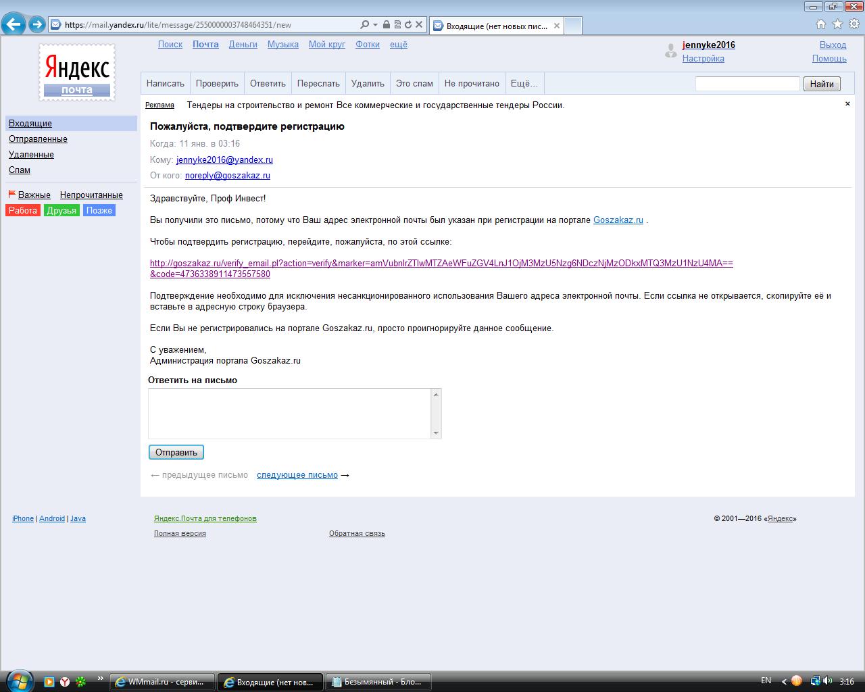The image size is (865, 692).
Task: Click the recipient address jennyke2016@yandex.ru
Action: coord(224,160)
